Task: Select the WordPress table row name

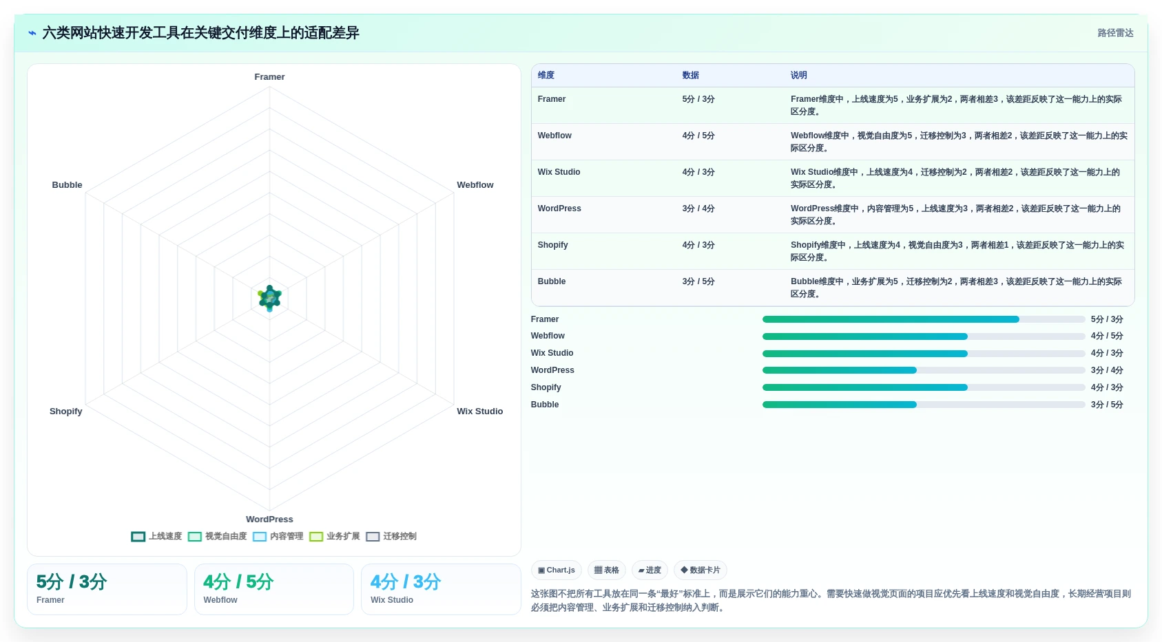Action: point(559,208)
